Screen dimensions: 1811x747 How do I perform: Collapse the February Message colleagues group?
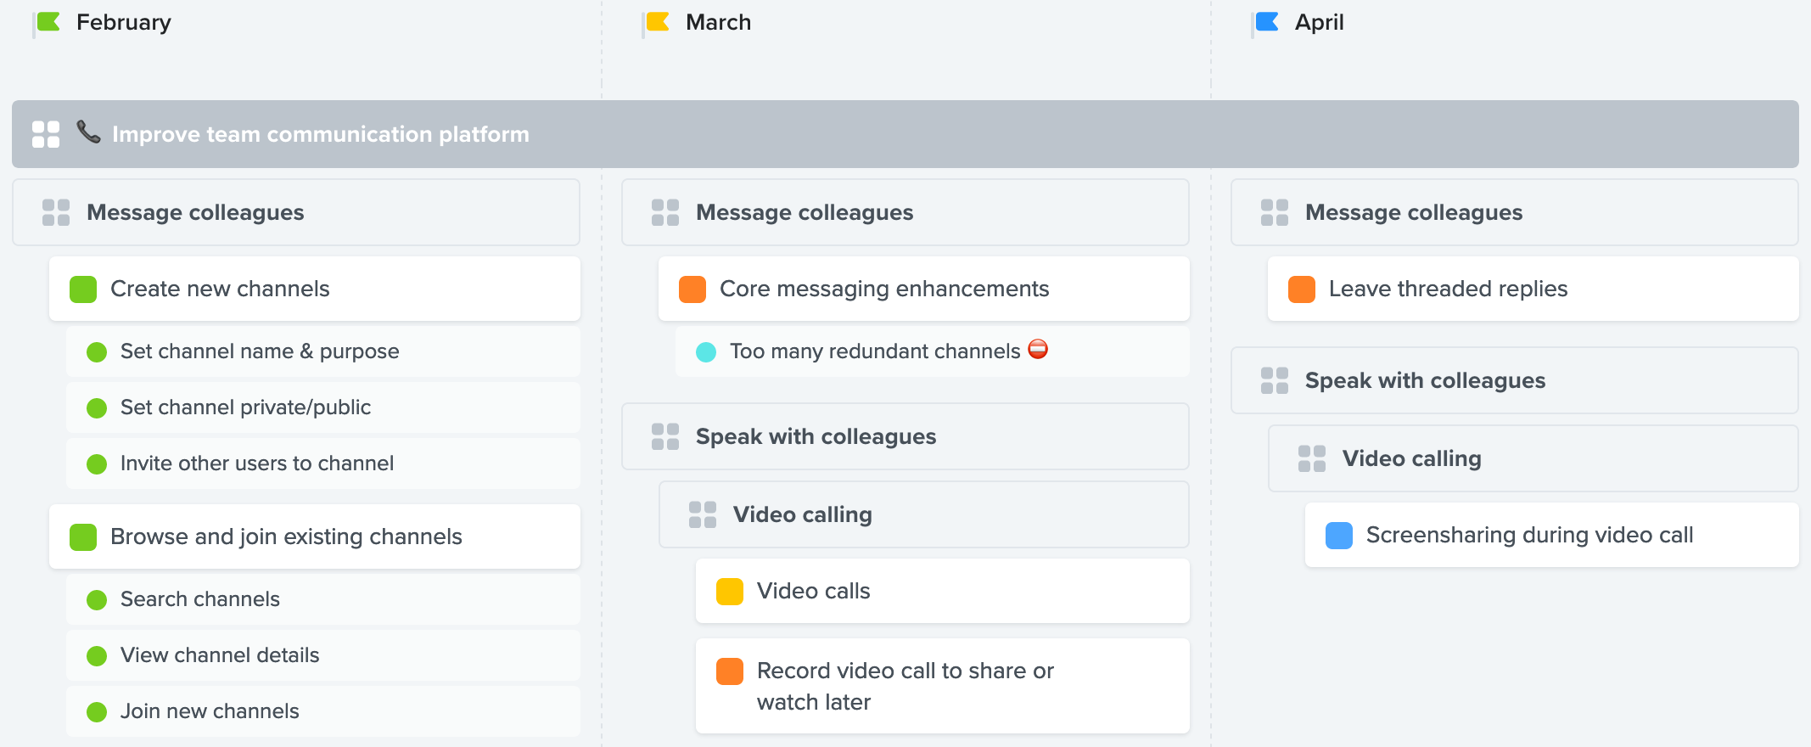[296, 212]
